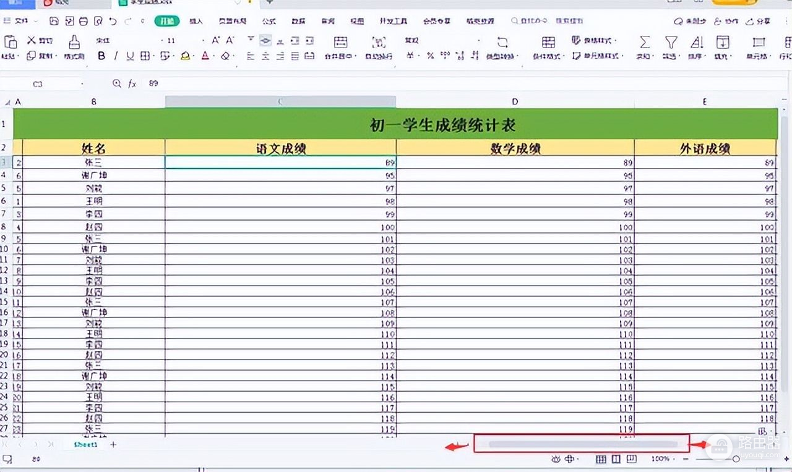Screen dimensions: 792x472
Task: Click the Fill down icon
Action: [x=722, y=42]
